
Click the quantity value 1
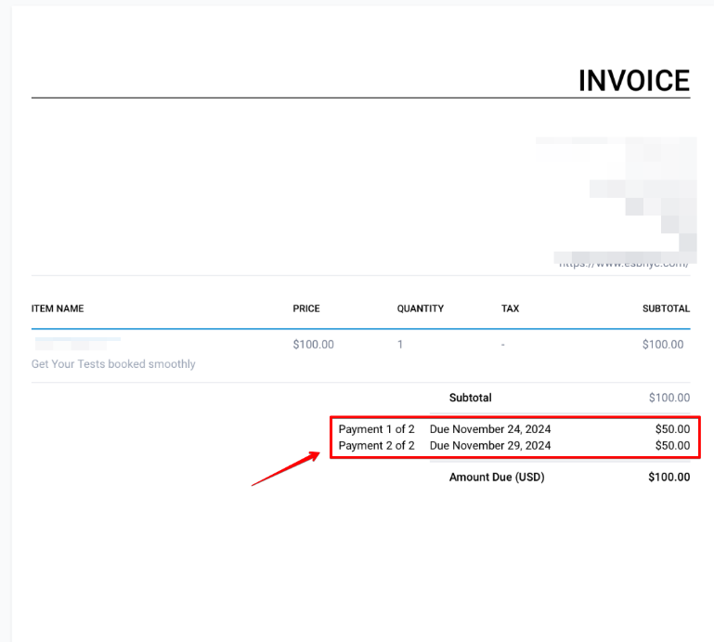400,345
